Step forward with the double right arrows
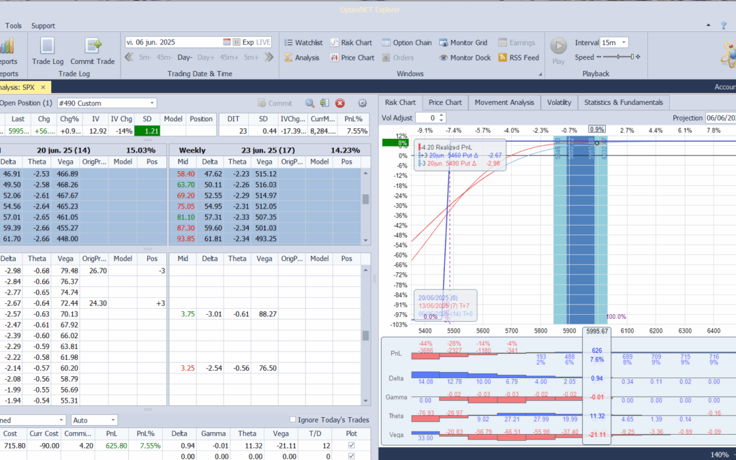 (269, 57)
